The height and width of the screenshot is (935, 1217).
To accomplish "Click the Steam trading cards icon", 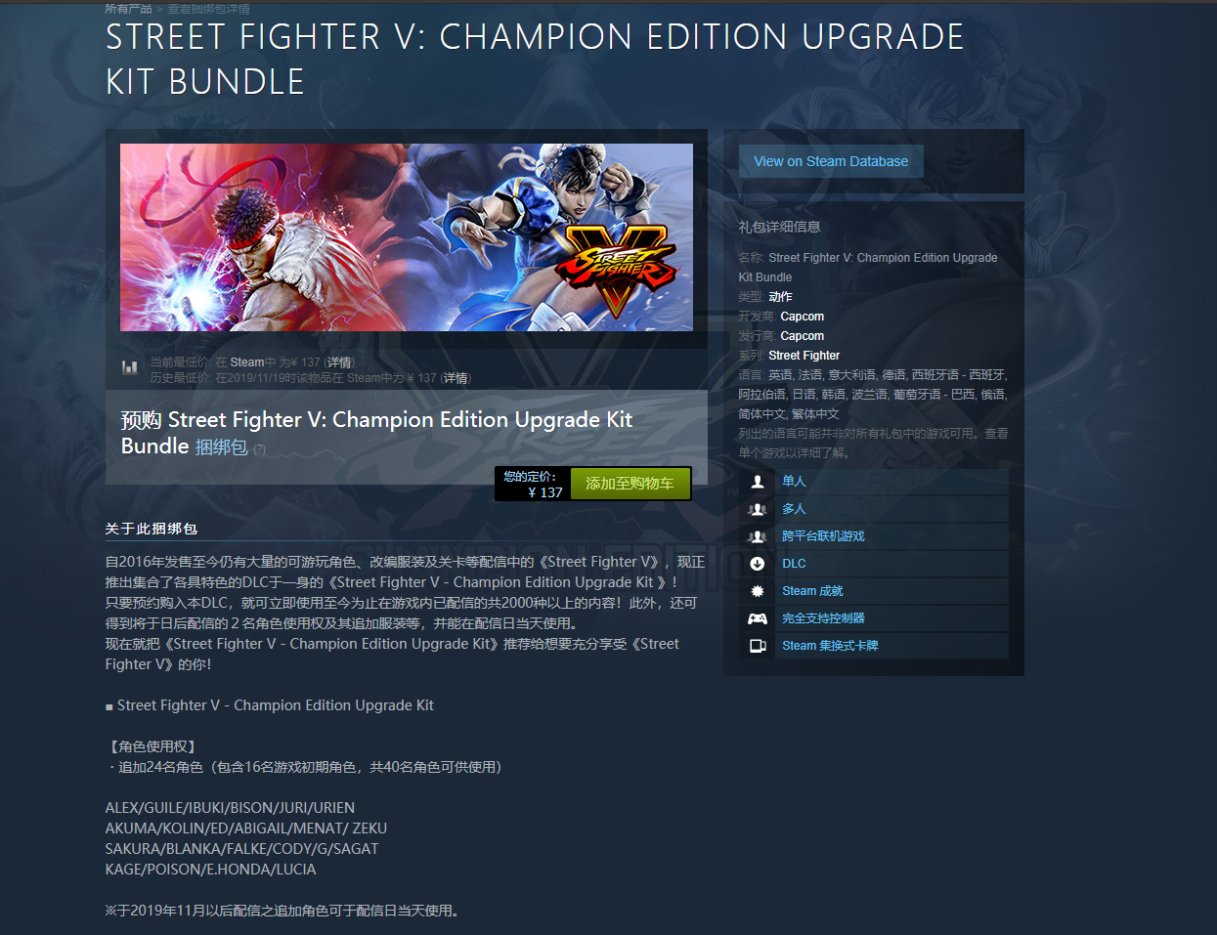I will pyautogui.click(x=757, y=646).
